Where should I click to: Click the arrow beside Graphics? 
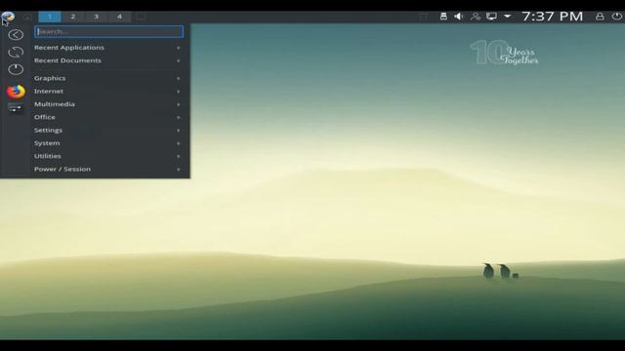pyautogui.click(x=178, y=79)
